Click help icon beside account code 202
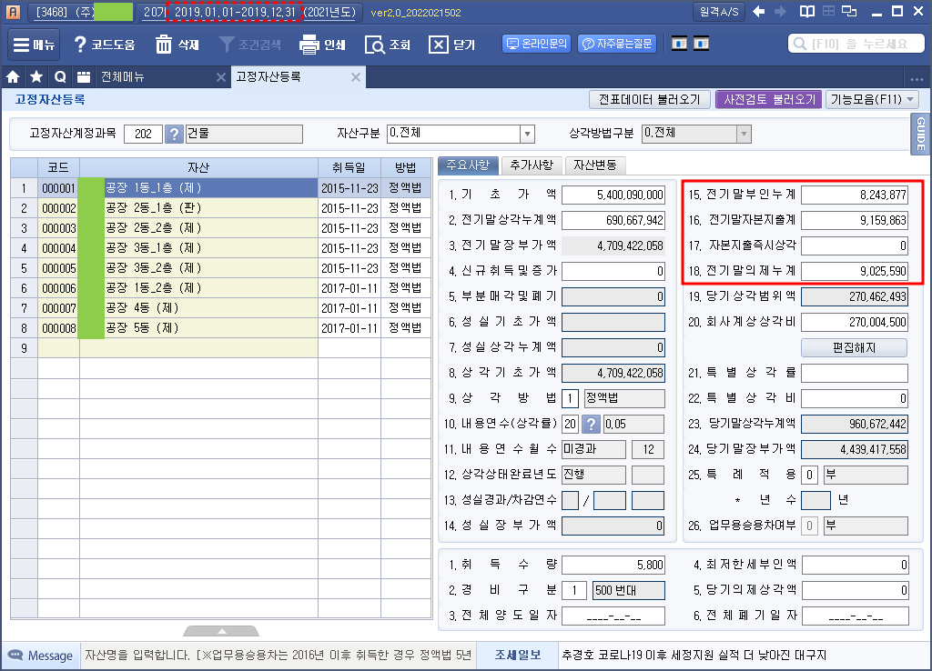Viewport: 932px width, 671px height. (174, 135)
